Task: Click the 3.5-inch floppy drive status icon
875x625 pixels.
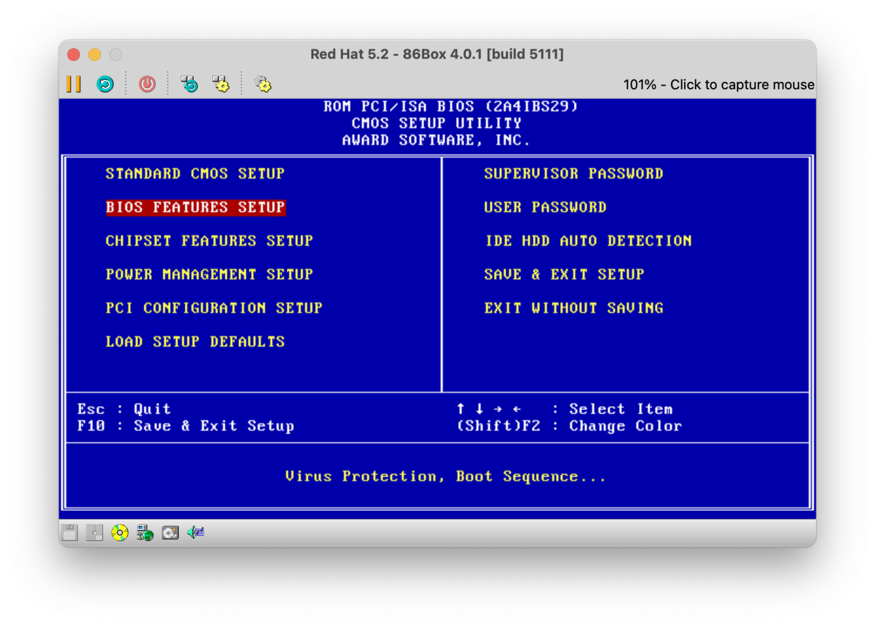Action: click(x=69, y=533)
